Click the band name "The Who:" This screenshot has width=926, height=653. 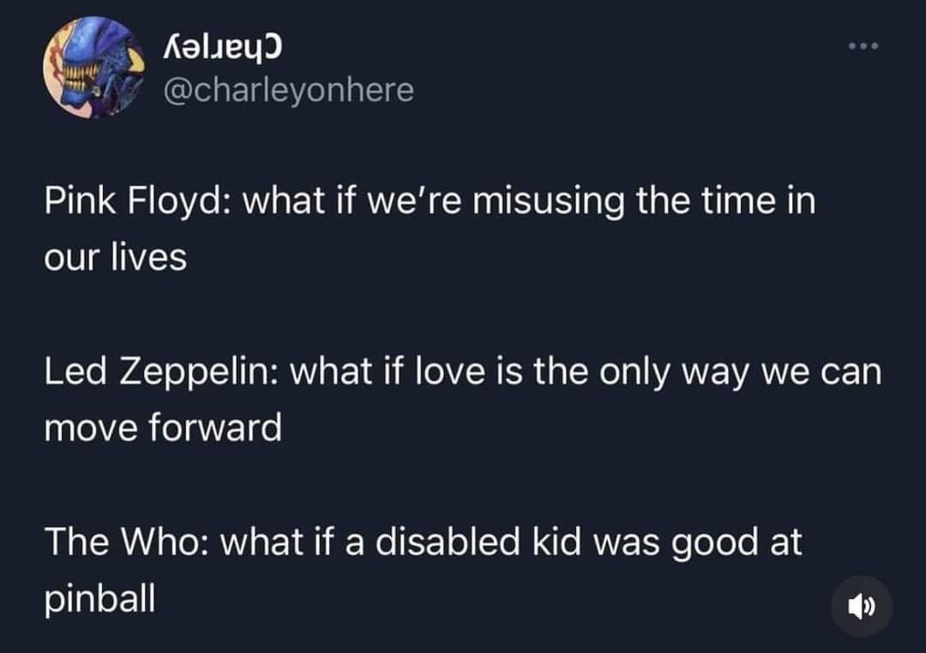tap(127, 543)
